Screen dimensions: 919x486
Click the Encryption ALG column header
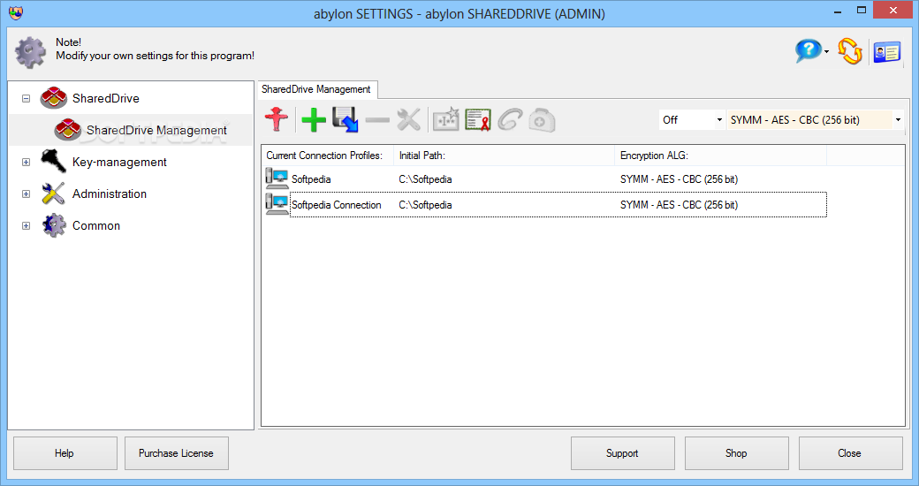pyautogui.click(x=720, y=156)
